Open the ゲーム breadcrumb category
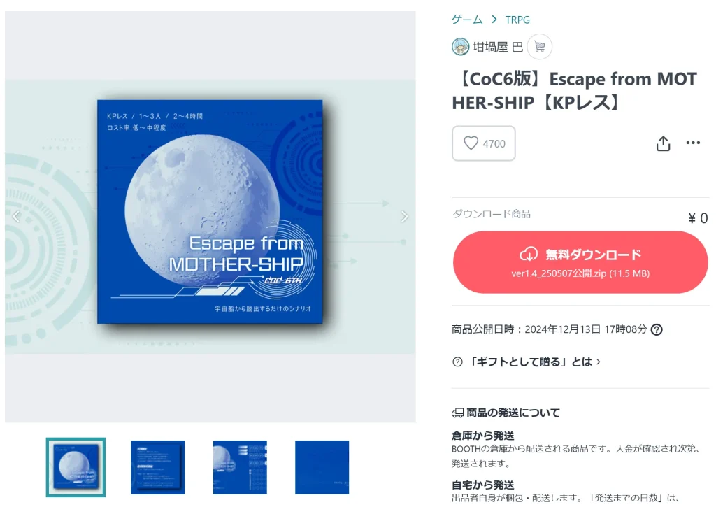The height and width of the screenshot is (507, 716). [466, 20]
